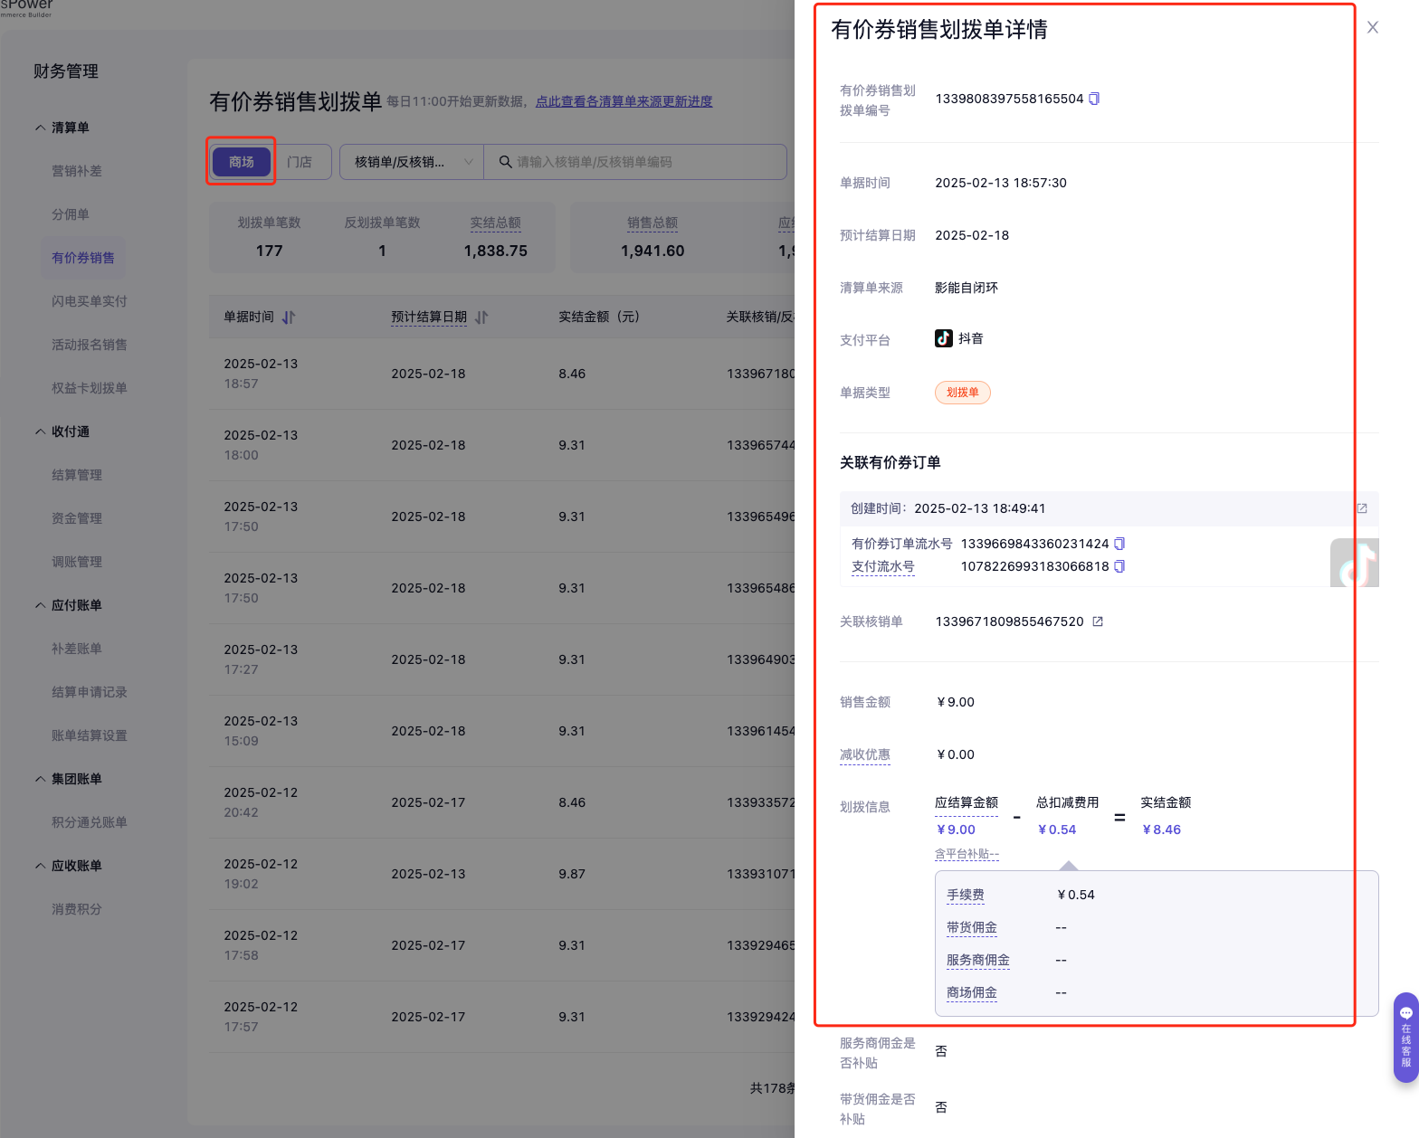Viewport: 1419px width, 1138px height.
Task: Collapse the 清算单 menu section
Action: point(41,128)
